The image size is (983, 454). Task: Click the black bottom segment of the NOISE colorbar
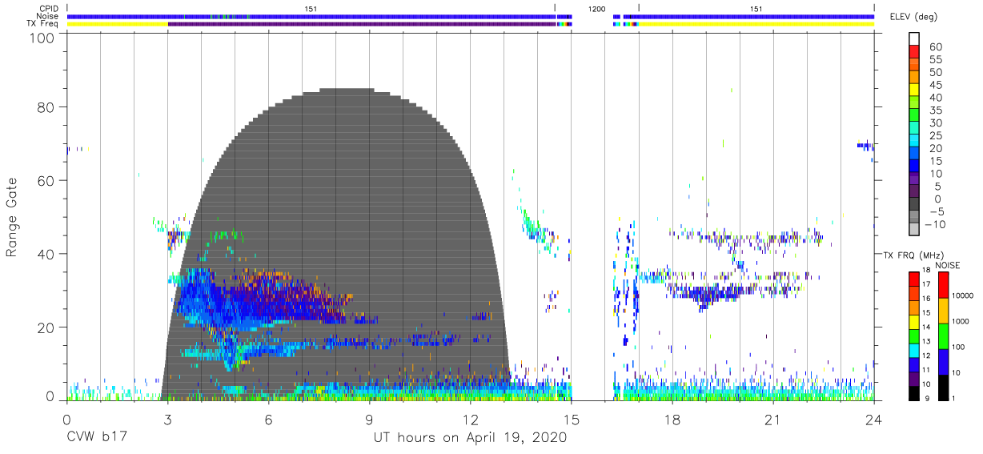click(945, 388)
